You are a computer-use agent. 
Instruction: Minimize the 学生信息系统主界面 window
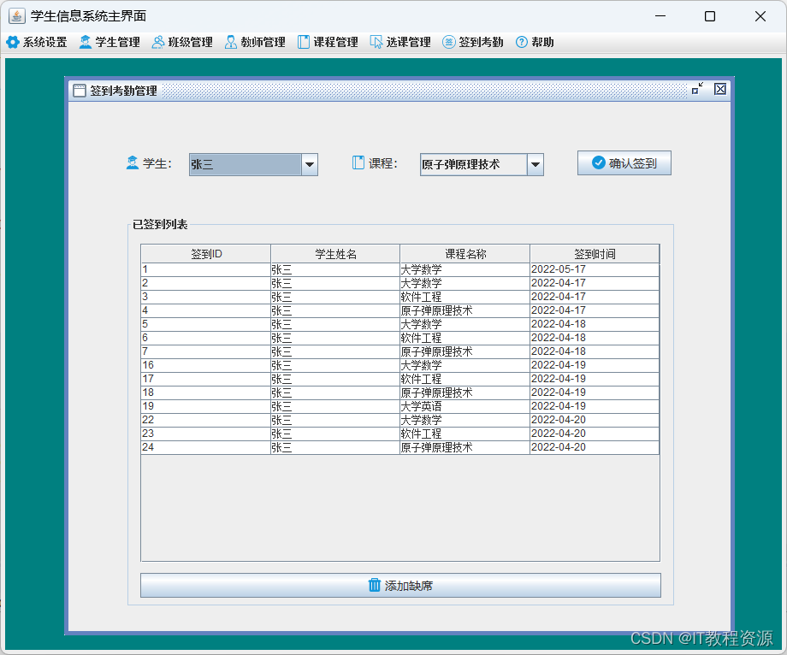click(x=660, y=16)
